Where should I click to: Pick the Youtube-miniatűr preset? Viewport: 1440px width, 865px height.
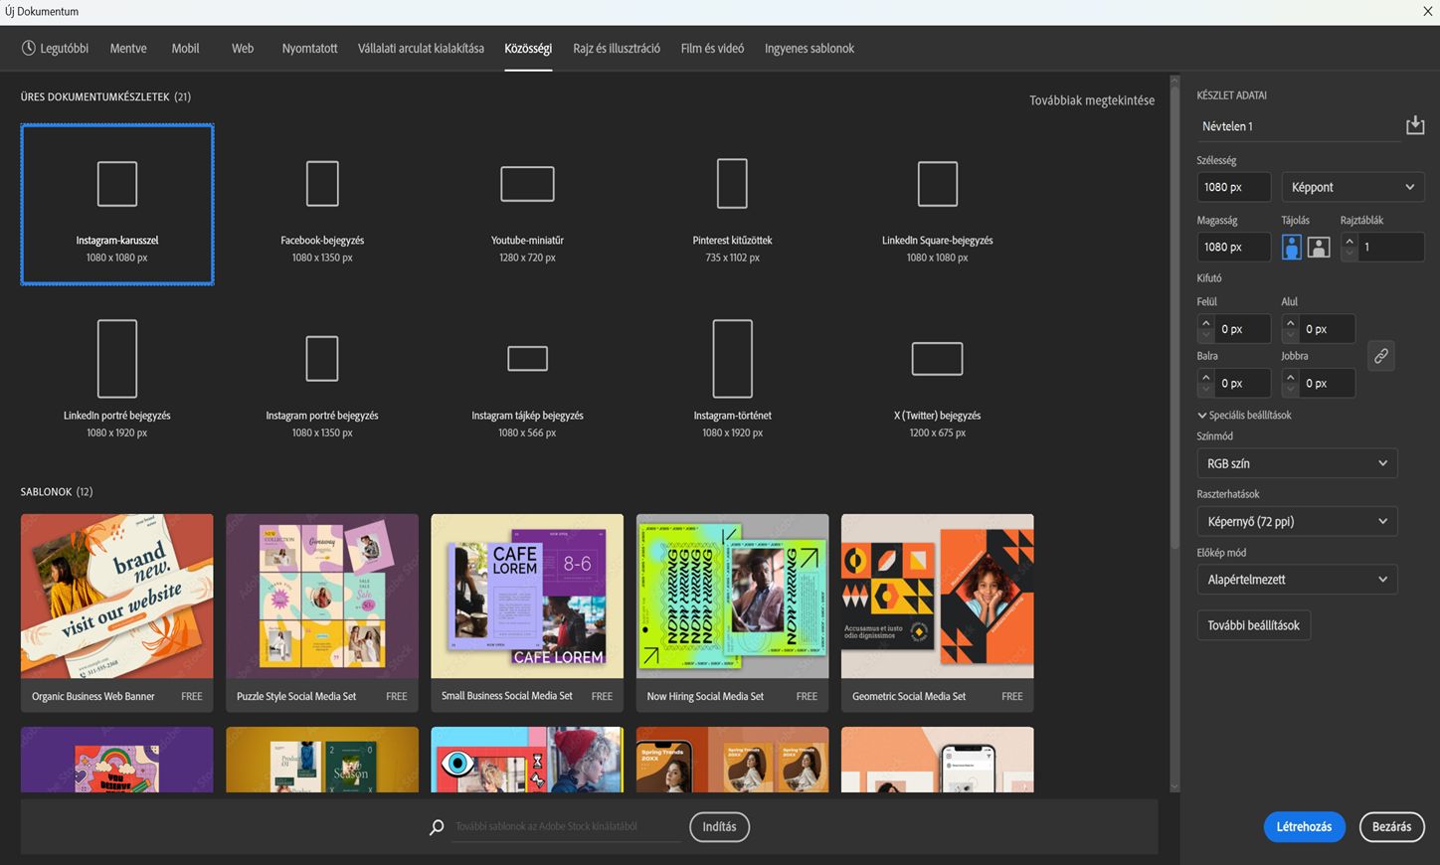point(527,205)
